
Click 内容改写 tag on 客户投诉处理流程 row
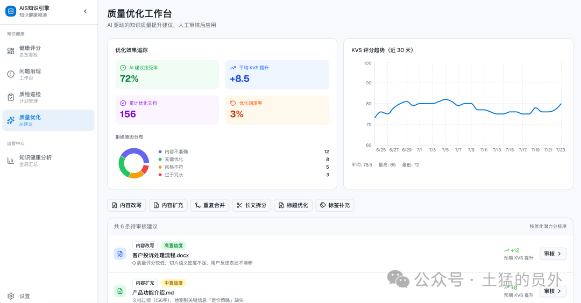[145, 246]
